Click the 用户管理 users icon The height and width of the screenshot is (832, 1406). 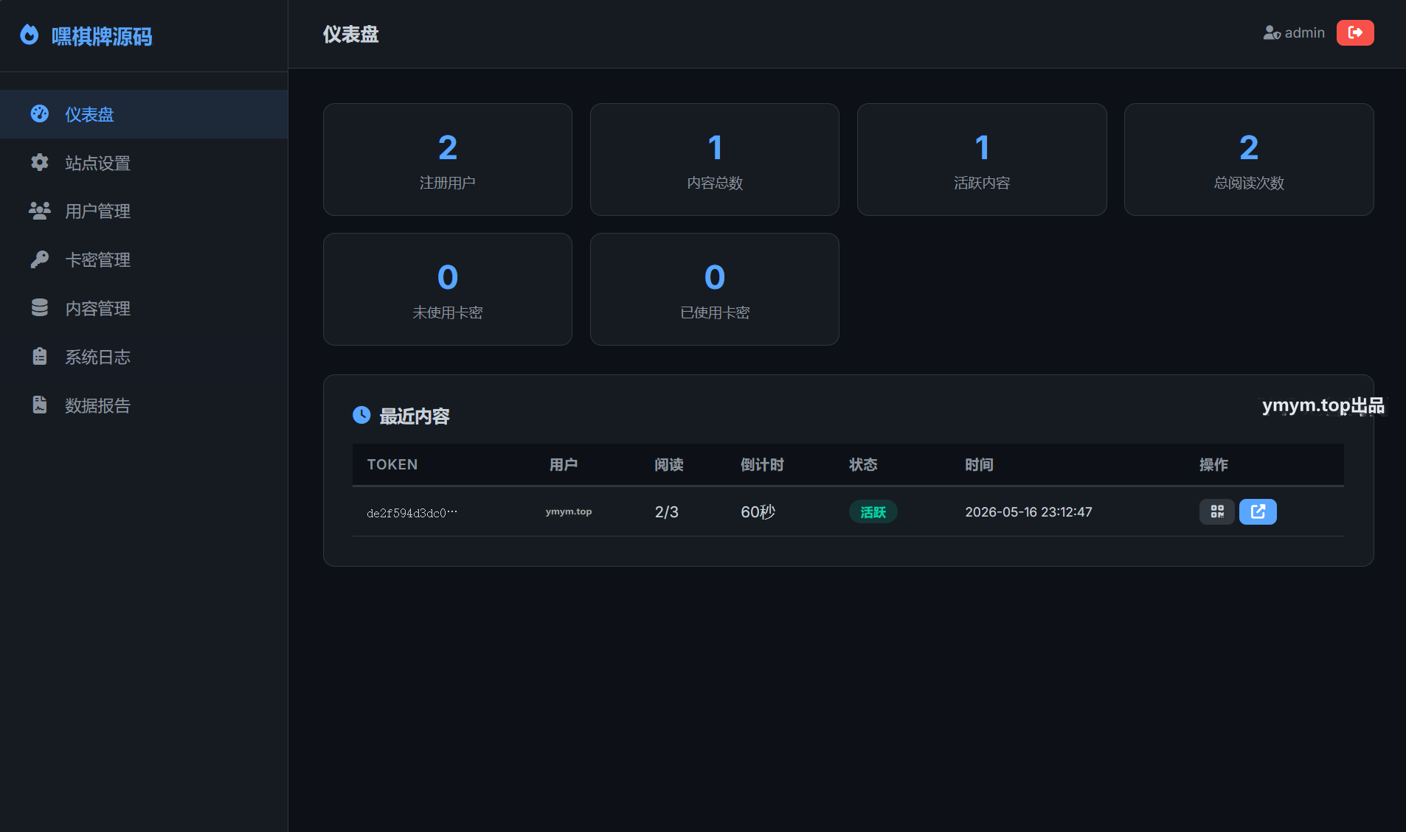[x=40, y=211]
